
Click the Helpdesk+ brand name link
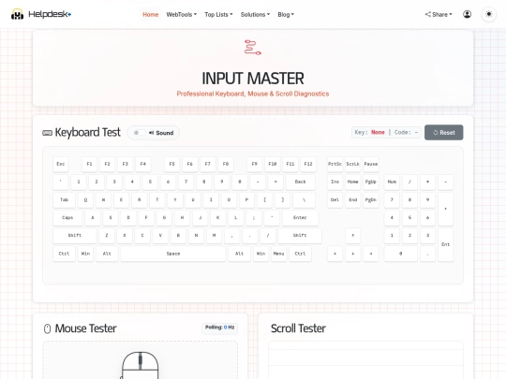[x=50, y=14]
